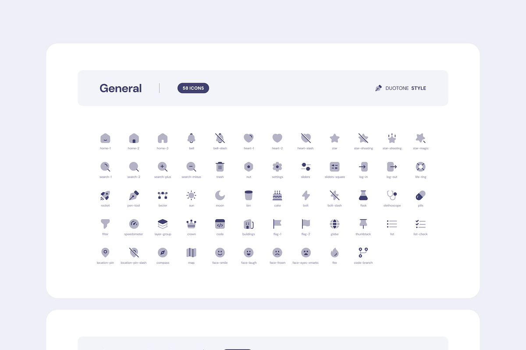Pick the crown icon
The image size is (526, 350).
click(192, 224)
